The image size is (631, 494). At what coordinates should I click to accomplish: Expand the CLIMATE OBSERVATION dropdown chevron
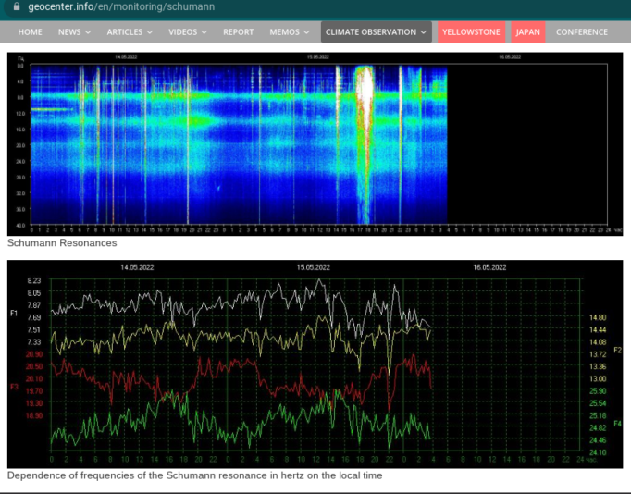[x=424, y=32]
